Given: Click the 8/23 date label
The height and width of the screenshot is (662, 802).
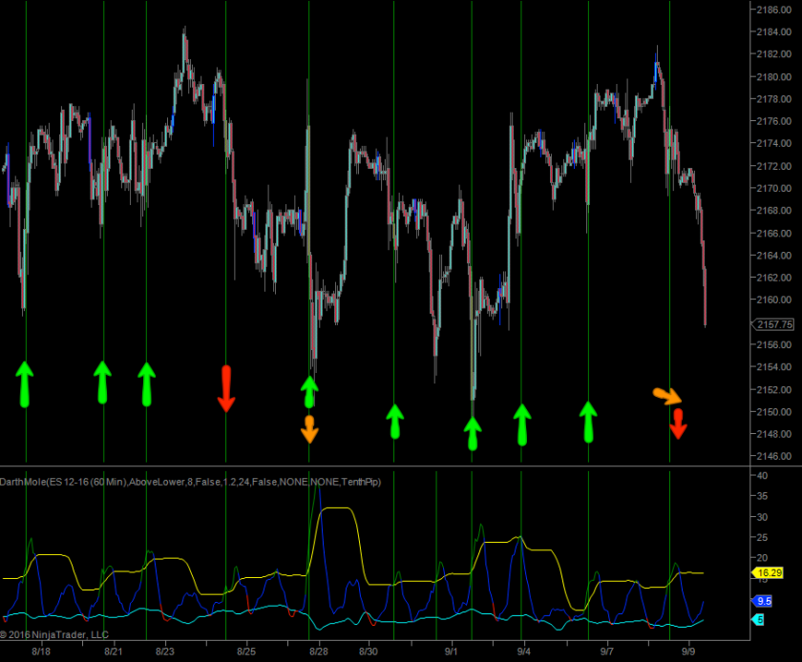Looking at the screenshot, I should 164,652.
